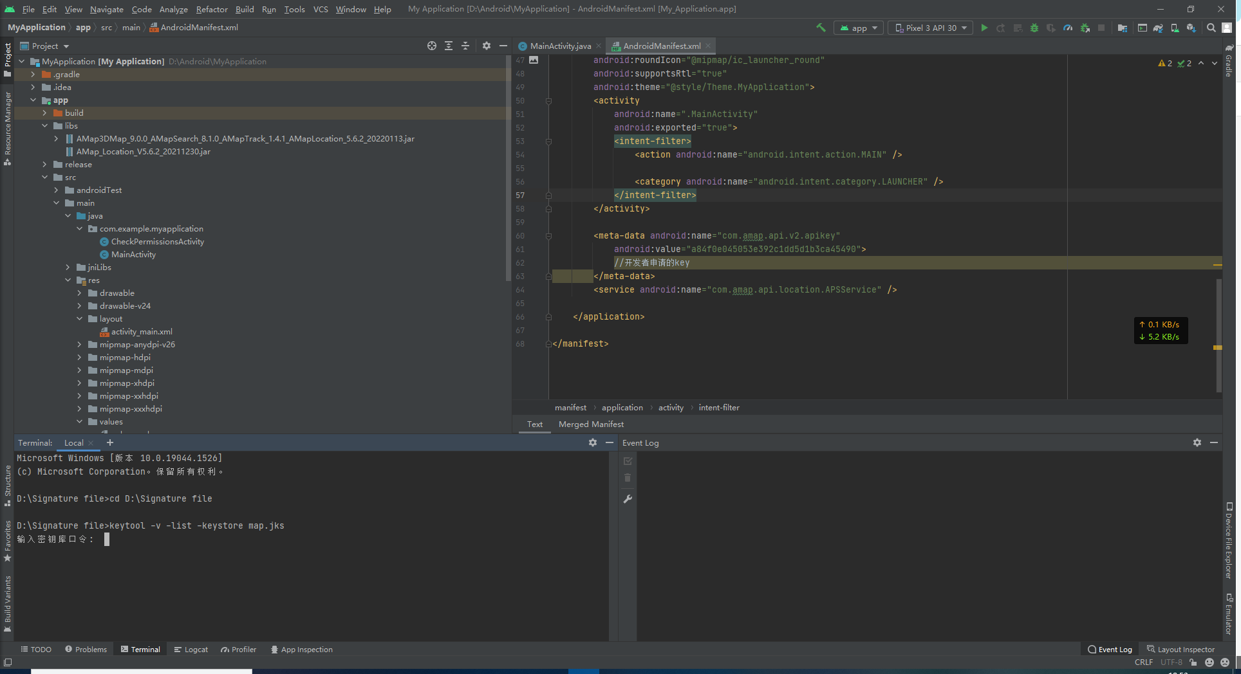Toggle the Structure tool window
Screen dimensions: 1241x674
click(x=8, y=486)
